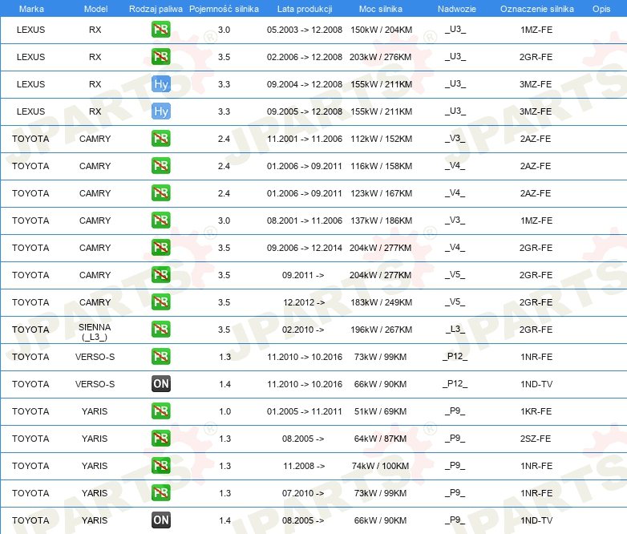
Task: Click the Oznaczenie silnika column header
Action: 537,9
